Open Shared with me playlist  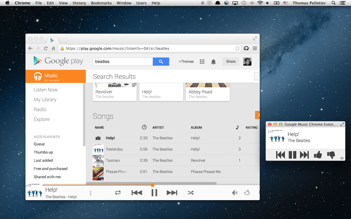(47, 177)
